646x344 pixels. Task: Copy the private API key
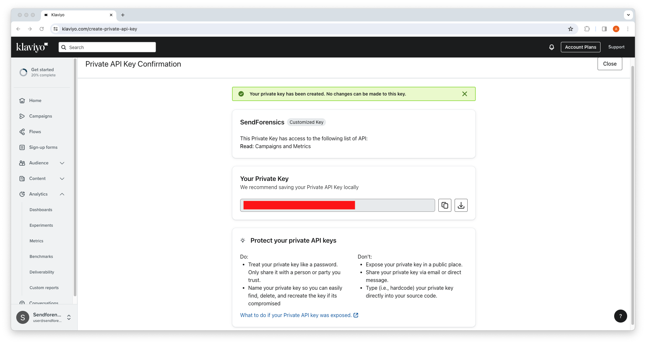445,205
